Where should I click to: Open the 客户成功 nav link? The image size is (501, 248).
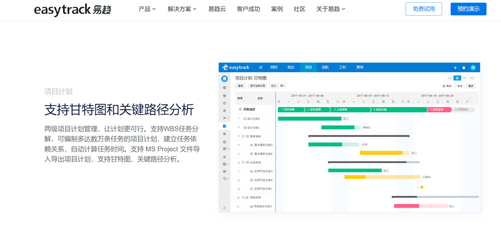248,9
